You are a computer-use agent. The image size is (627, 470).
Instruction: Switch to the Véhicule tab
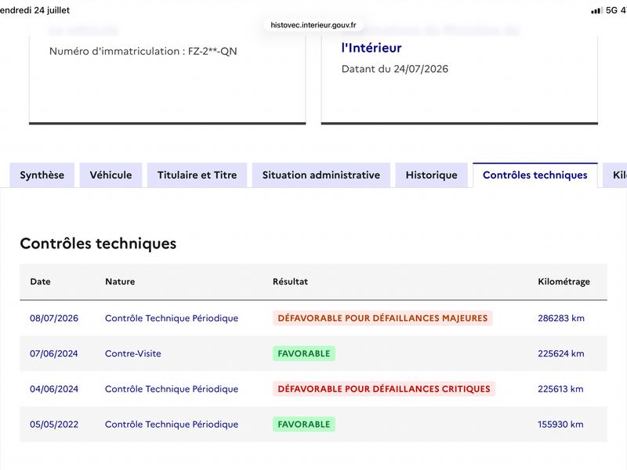point(111,175)
